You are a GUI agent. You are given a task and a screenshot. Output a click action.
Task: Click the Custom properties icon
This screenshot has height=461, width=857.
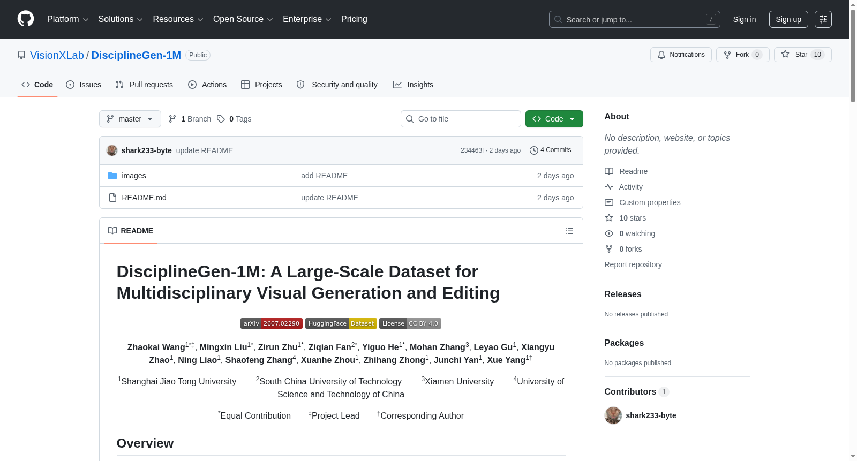(x=609, y=202)
